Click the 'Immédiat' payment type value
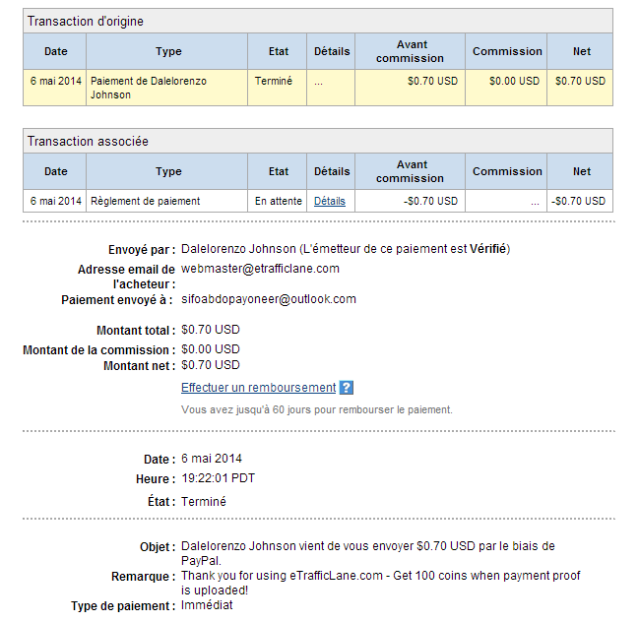Viewport: 639px width, 622px height. tap(207, 605)
